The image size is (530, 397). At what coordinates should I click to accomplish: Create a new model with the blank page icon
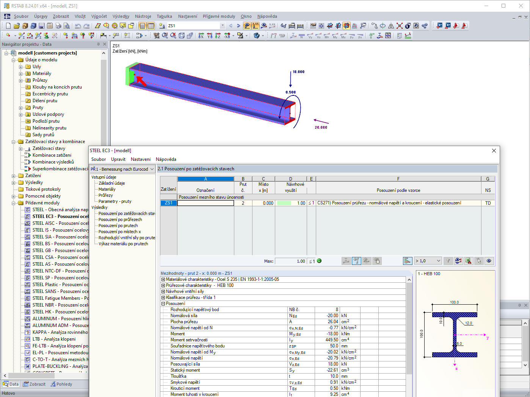coord(8,26)
